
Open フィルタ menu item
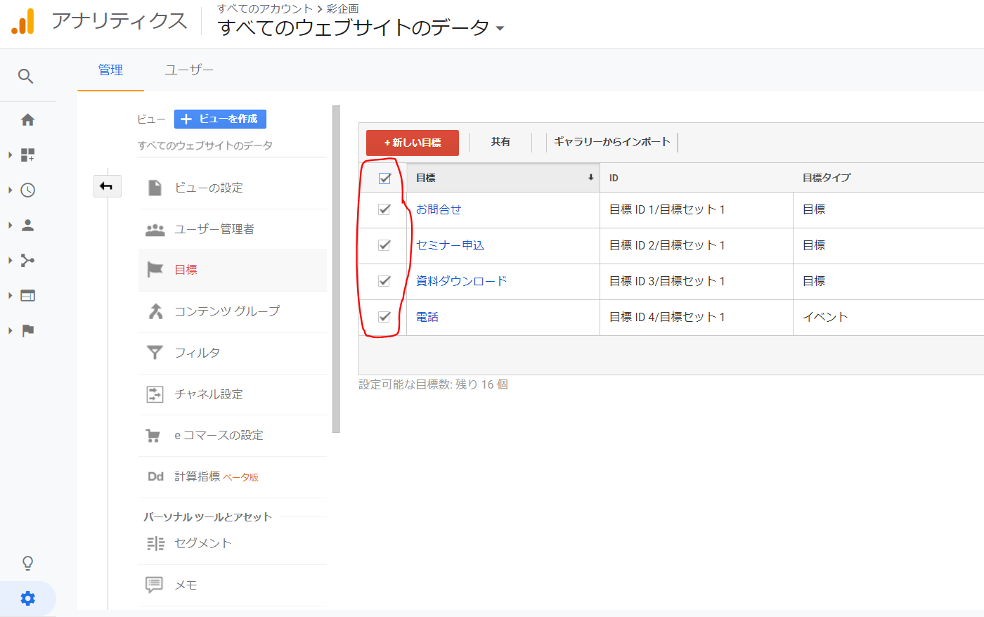pos(232,352)
